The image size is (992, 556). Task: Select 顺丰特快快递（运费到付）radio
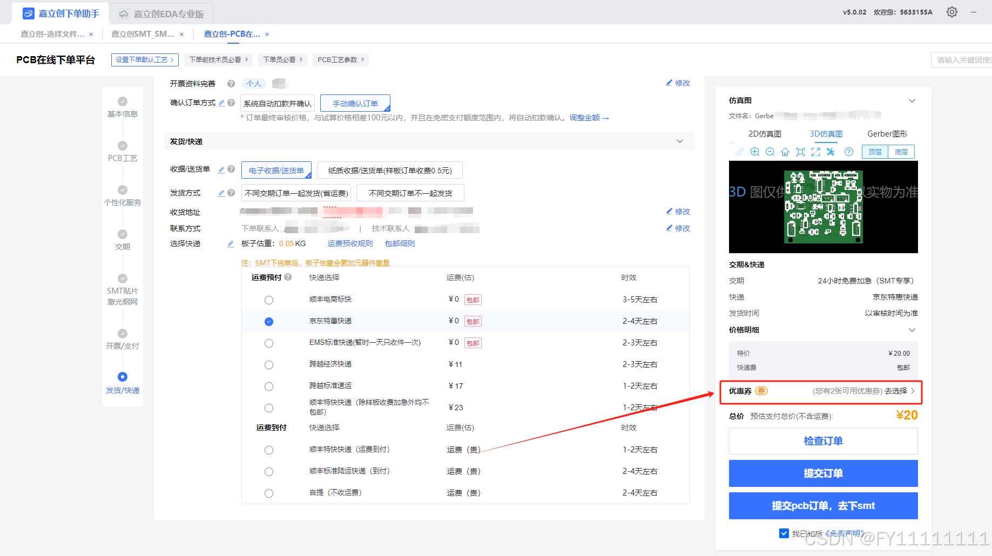pyautogui.click(x=269, y=450)
